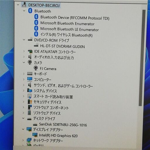Select the FJ Camera label
This screenshot has height=150, width=150.
[48, 69]
